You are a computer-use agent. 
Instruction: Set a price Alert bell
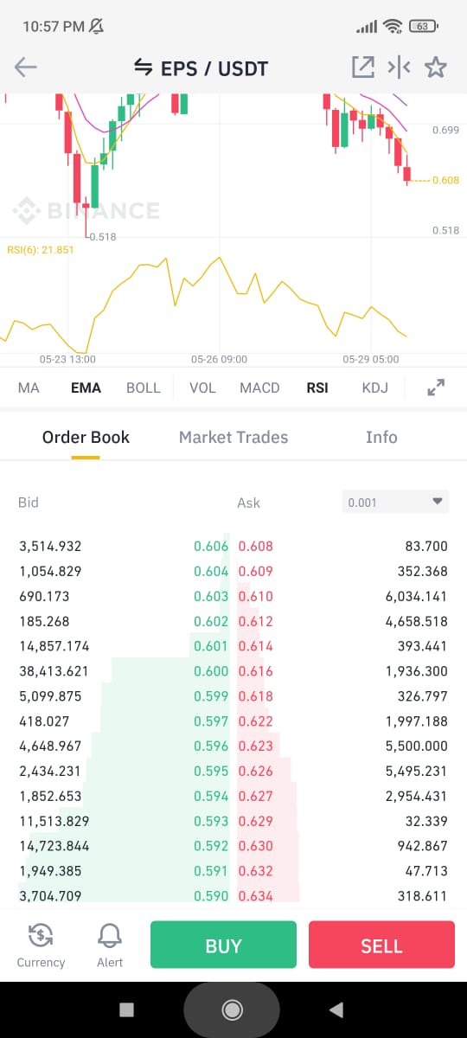tap(110, 944)
